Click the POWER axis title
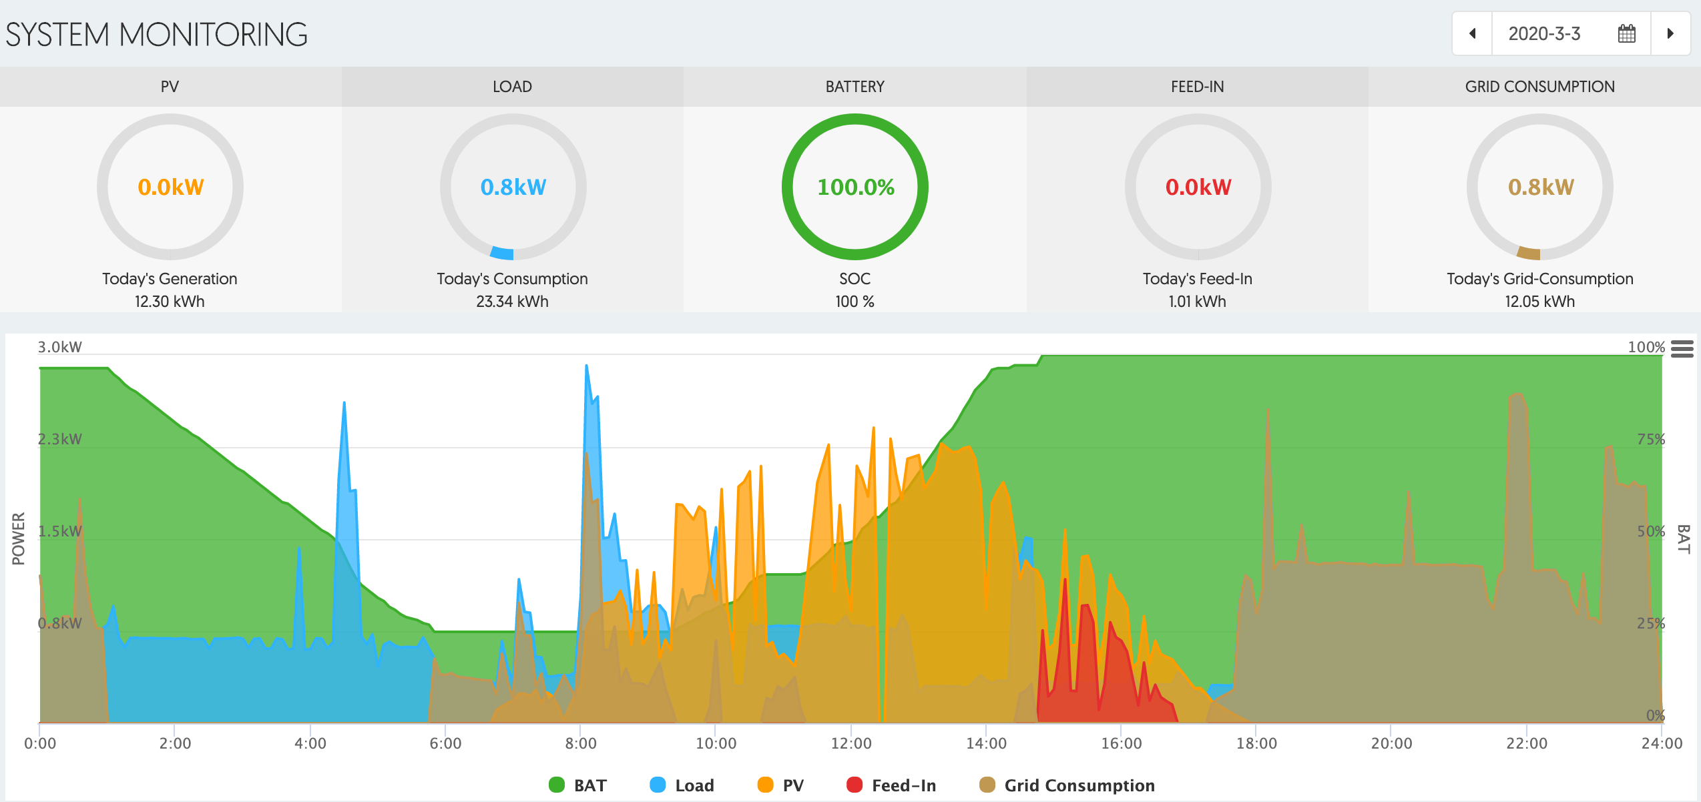1701x802 pixels. coord(18,538)
